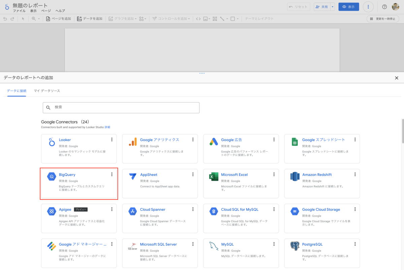
Task: Click the Looker connector logo
Action: [52, 142]
